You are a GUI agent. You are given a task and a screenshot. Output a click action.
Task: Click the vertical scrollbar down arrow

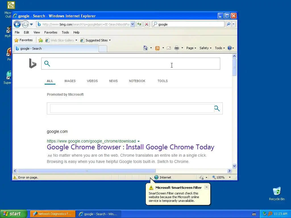[234, 166]
